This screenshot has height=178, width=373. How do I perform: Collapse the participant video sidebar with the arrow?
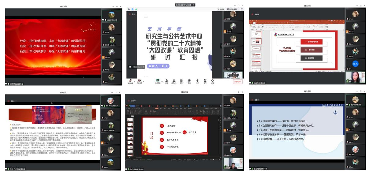tap(221, 45)
